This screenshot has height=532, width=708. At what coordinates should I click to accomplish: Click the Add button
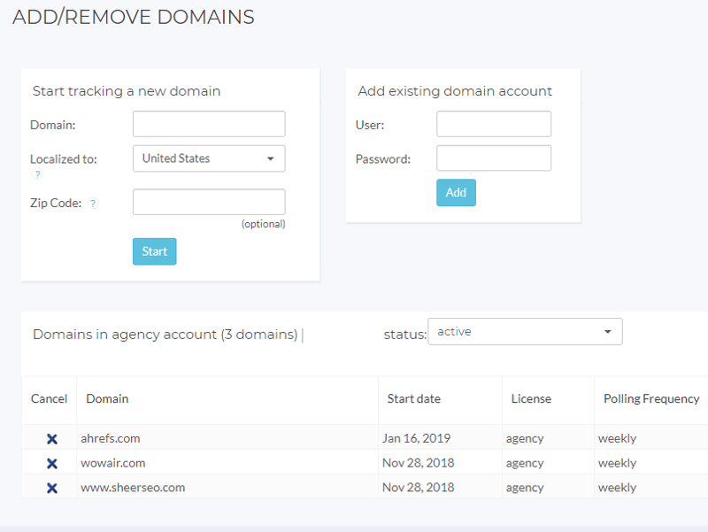(456, 192)
